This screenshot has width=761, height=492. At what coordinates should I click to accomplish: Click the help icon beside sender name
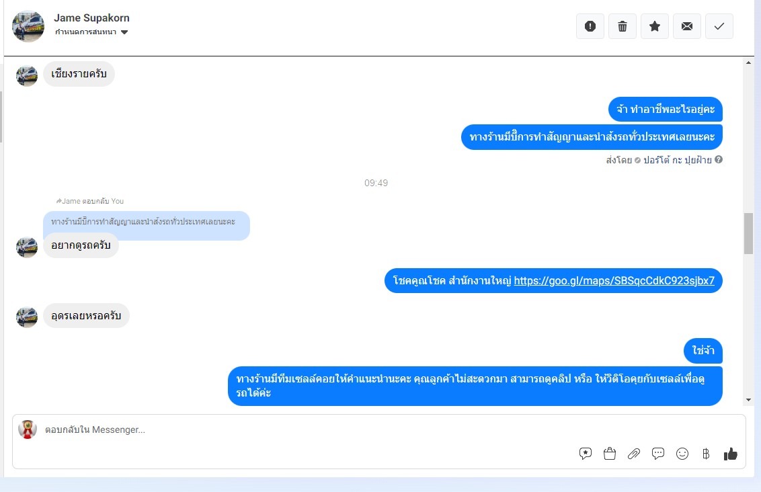719,159
